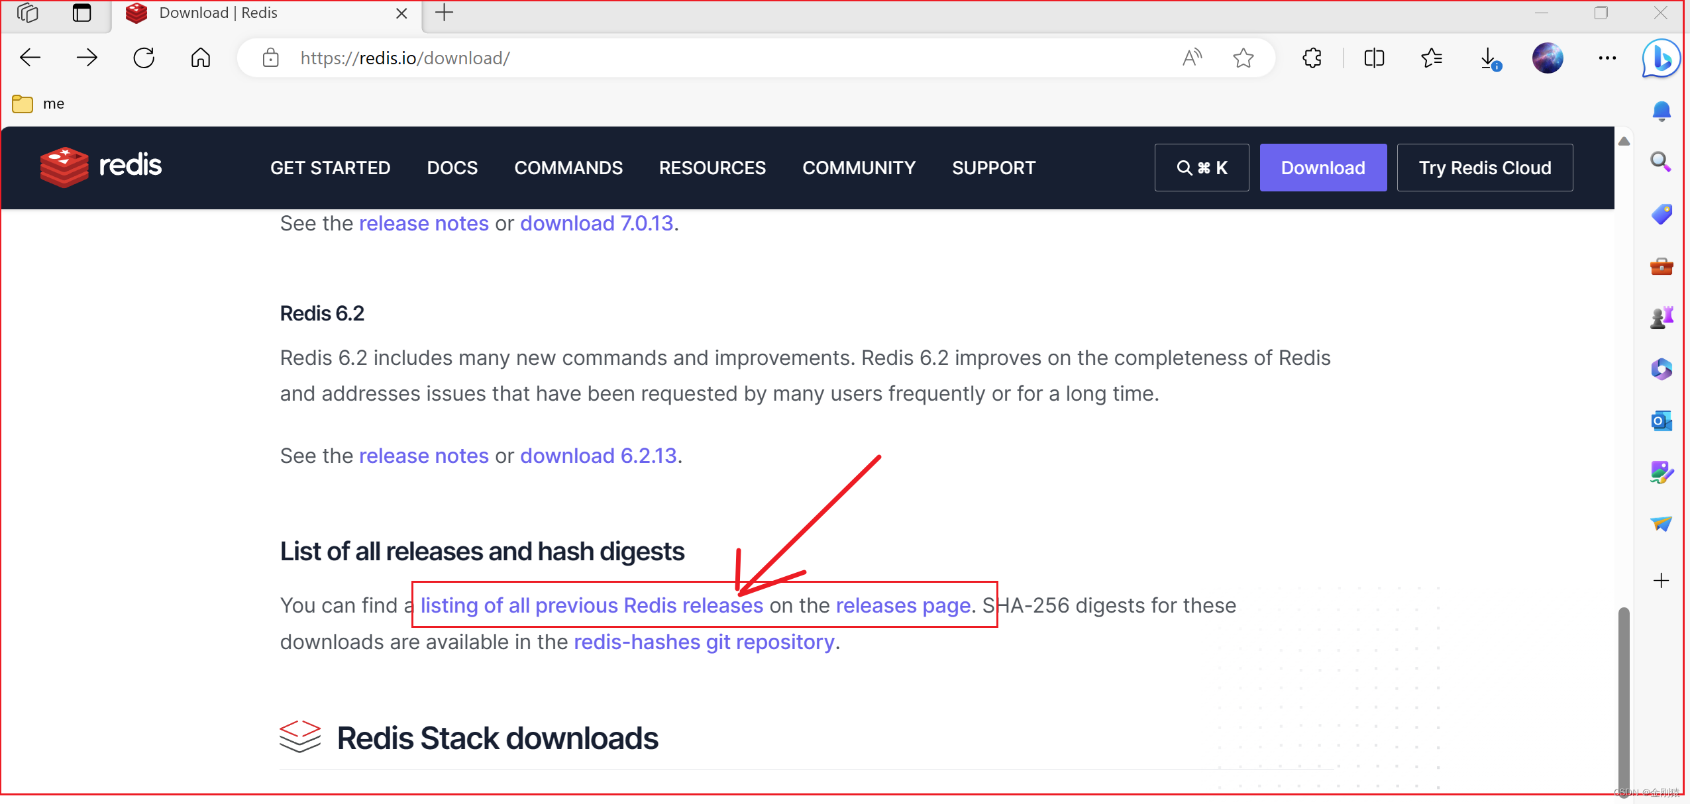Screen dimensions: 1690x804
Task: Open listing of all previous Redis releases
Action: tap(592, 606)
